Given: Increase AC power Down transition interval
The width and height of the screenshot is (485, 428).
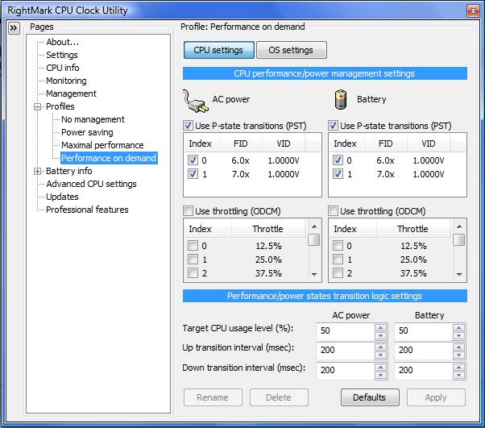Looking at the screenshot, I should [380, 367].
